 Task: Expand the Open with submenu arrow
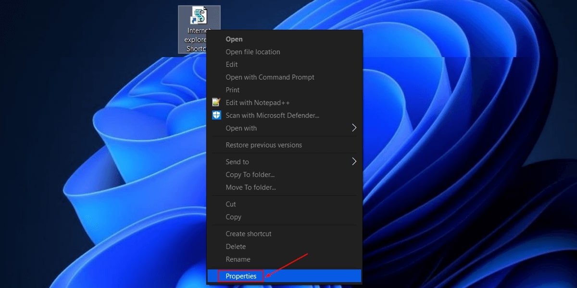pos(354,128)
